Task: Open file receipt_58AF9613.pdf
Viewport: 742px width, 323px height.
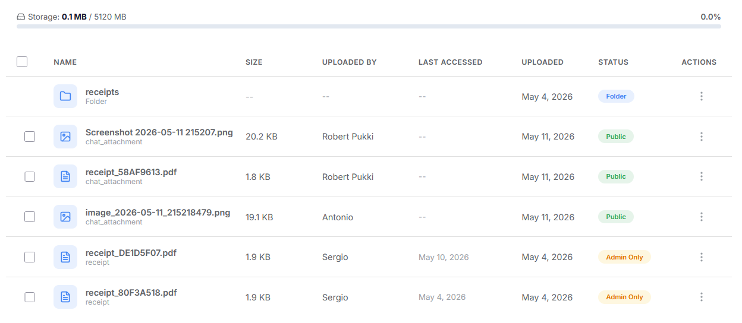Action: click(131, 172)
